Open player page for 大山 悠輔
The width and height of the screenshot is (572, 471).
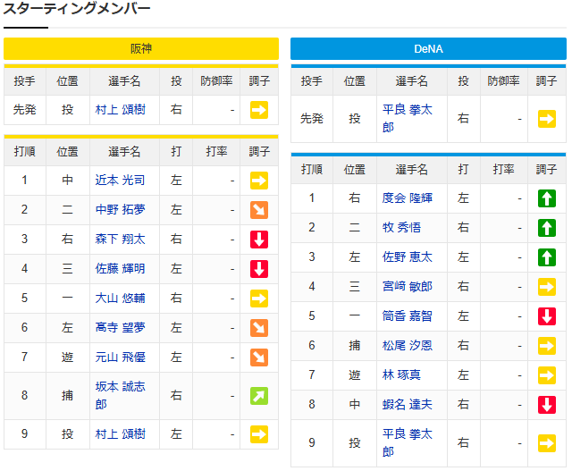tap(120, 299)
